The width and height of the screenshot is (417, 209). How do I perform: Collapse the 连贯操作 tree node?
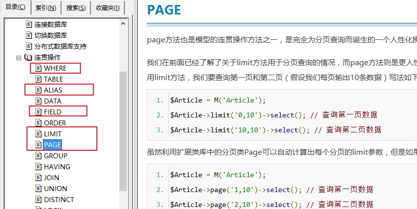pos(18,58)
